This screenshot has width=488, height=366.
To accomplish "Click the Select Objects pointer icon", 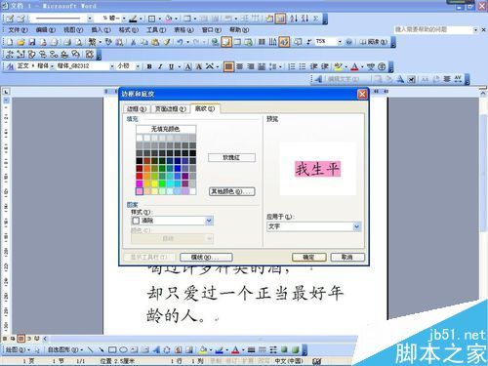I will (x=37, y=350).
